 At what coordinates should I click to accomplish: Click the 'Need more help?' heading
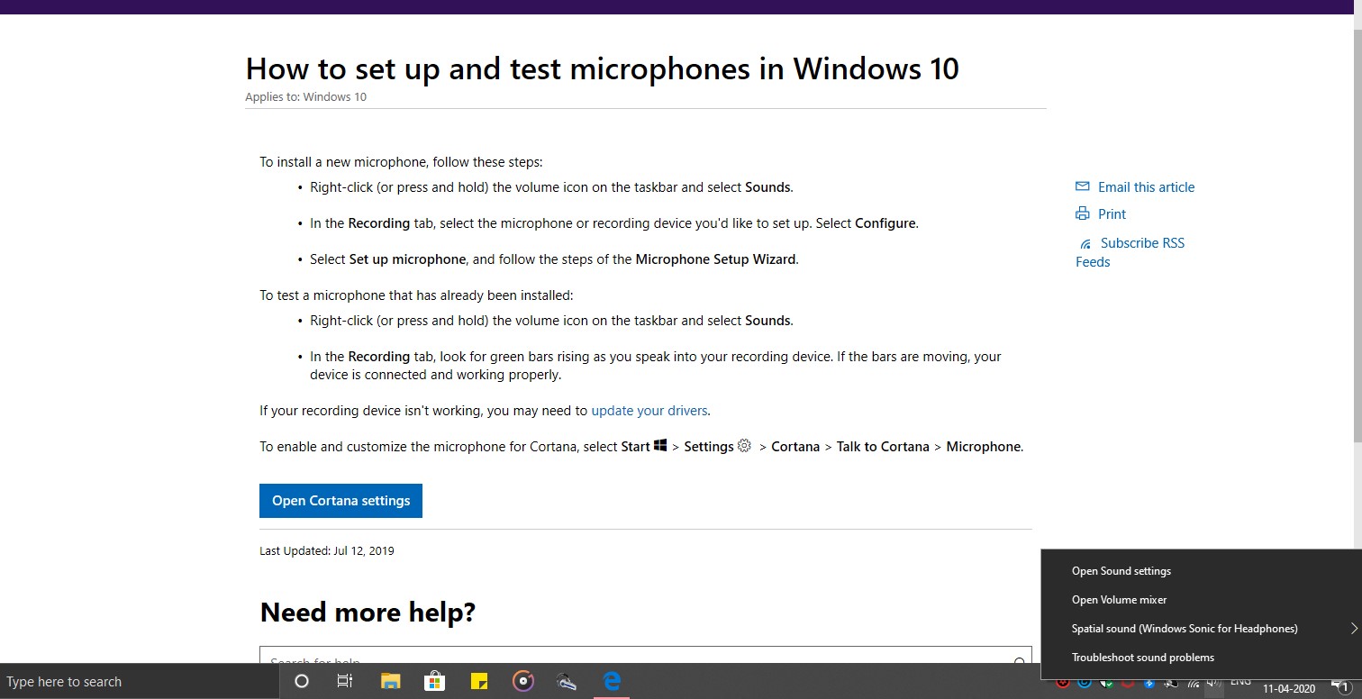pos(368,613)
